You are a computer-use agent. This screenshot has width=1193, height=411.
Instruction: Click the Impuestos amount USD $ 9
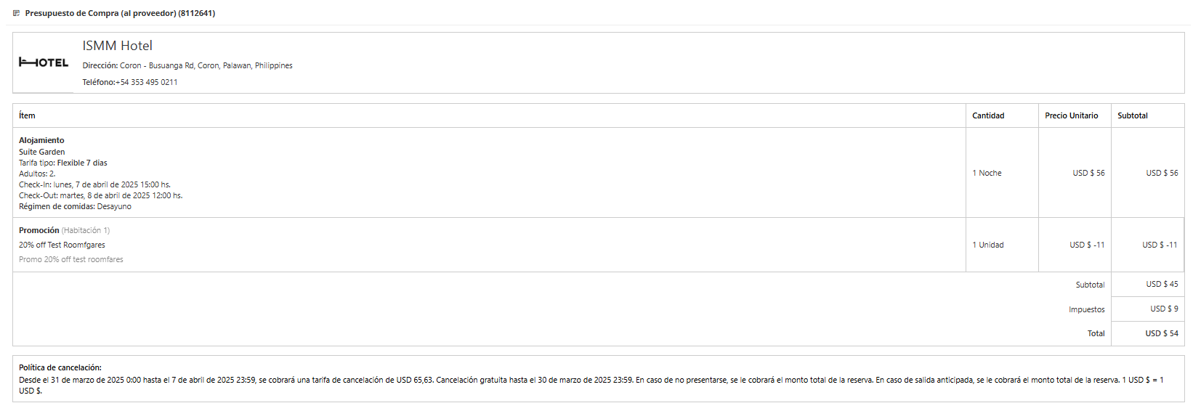click(x=1164, y=309)
